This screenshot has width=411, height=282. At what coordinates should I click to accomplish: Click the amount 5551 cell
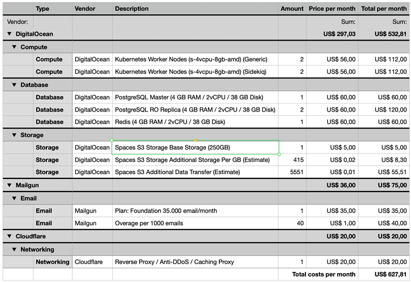coord(292,172)
